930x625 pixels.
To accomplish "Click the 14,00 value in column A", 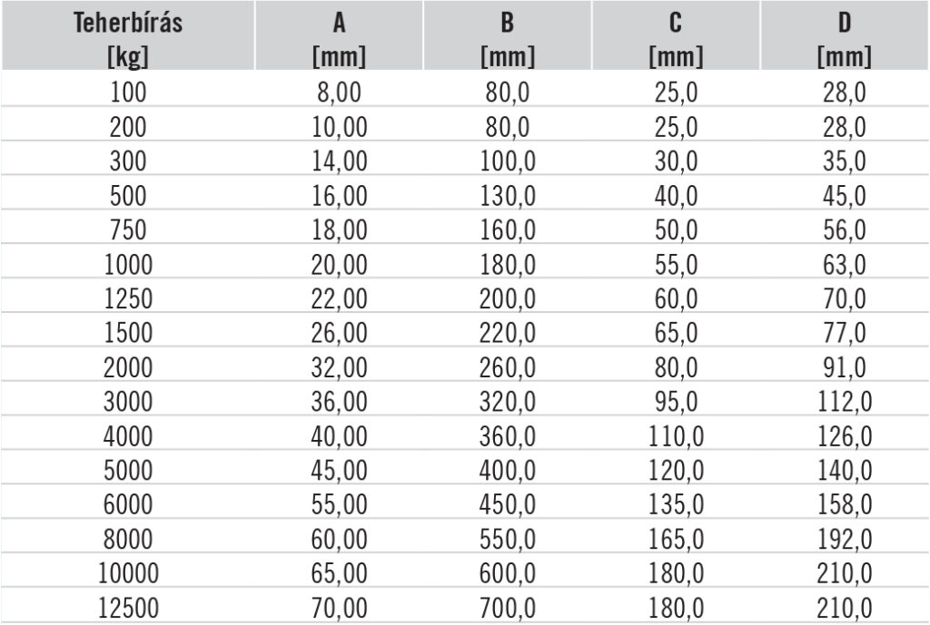I will coord(339,161).
